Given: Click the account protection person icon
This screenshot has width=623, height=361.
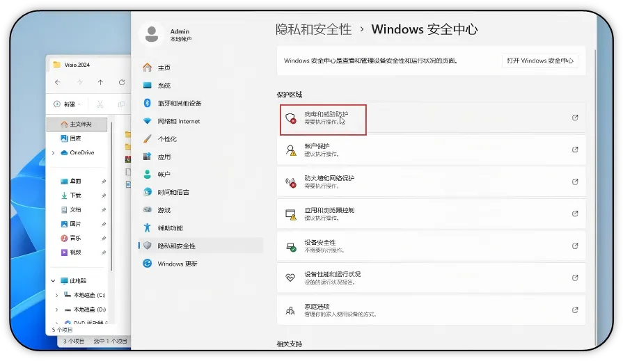Looking at the screenshot, I should click(291, 150).
